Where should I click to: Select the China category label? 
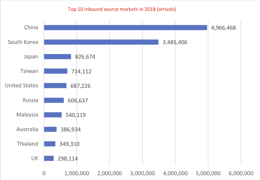tap(31, 27)
